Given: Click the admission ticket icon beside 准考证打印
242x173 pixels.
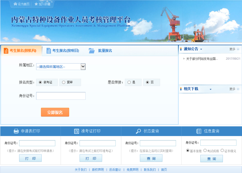Looking at the screenshot, I should click(x=76, y=131).
